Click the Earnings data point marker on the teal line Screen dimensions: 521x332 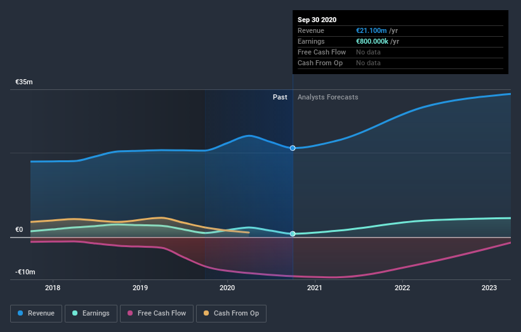pos(293,234)
